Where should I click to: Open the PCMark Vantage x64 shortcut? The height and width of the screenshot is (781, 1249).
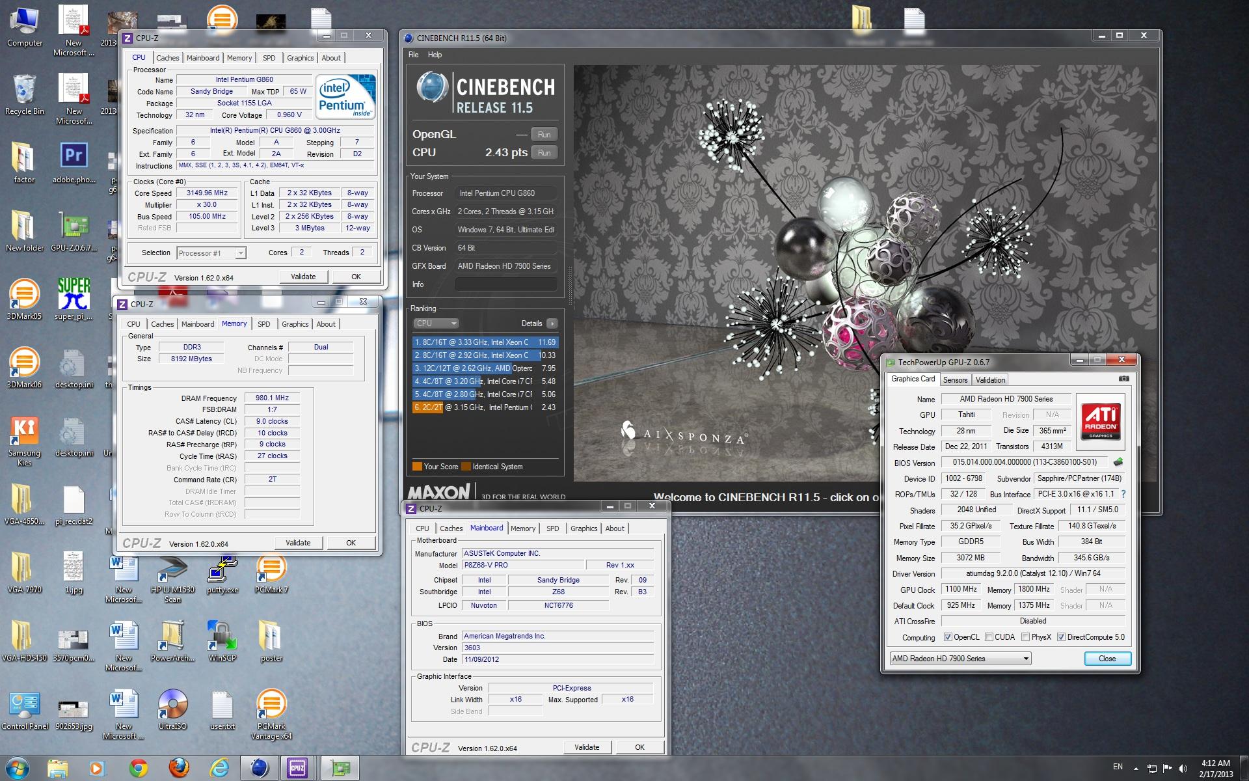pos(271,714)
